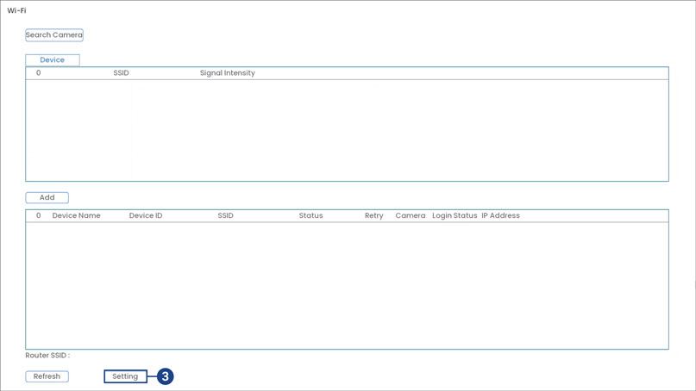Image resolution: width=696 pixels, height=391 pixels.
Task: Click the Status column header
Action: 310,216
